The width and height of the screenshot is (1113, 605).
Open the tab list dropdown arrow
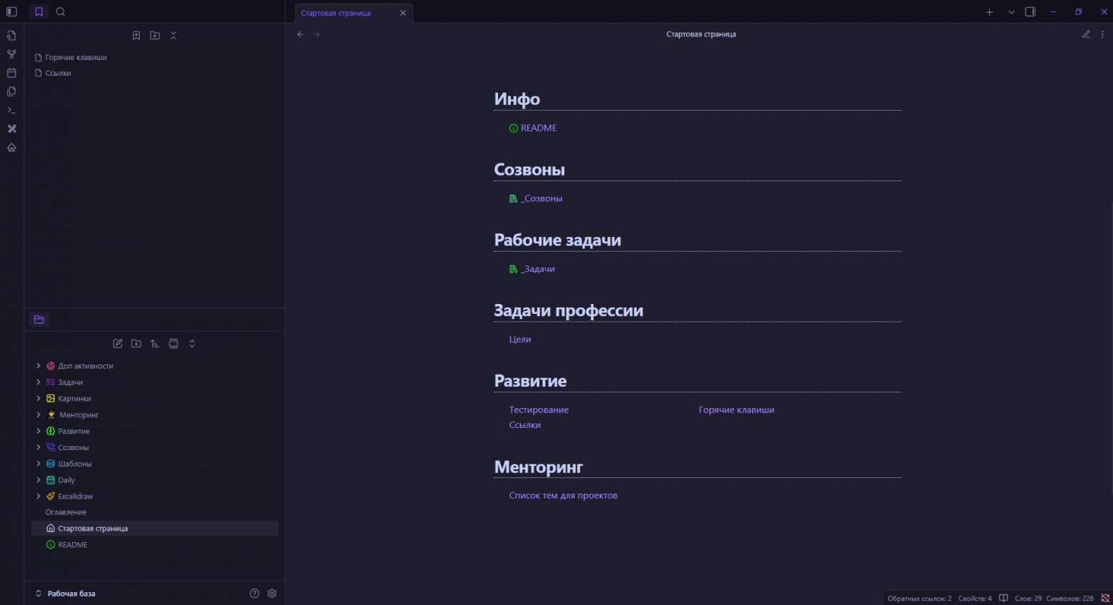(x=1011, y=12)
